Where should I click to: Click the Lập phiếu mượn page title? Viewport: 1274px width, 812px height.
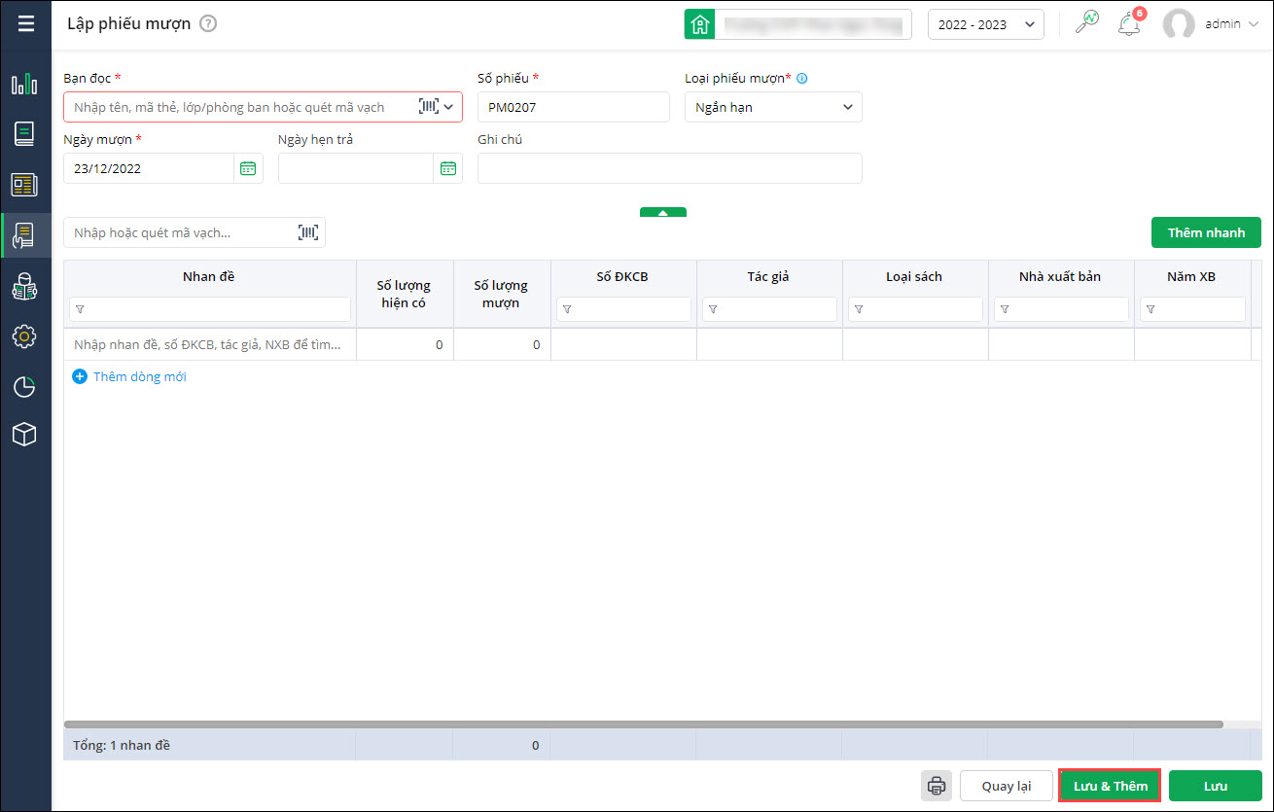(129, 24)
